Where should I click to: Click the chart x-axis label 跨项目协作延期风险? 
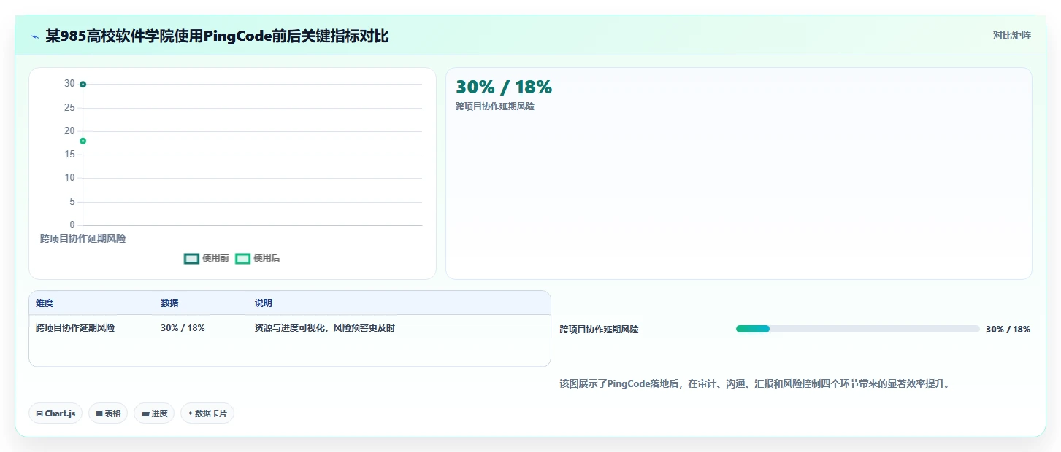[83, 238]
